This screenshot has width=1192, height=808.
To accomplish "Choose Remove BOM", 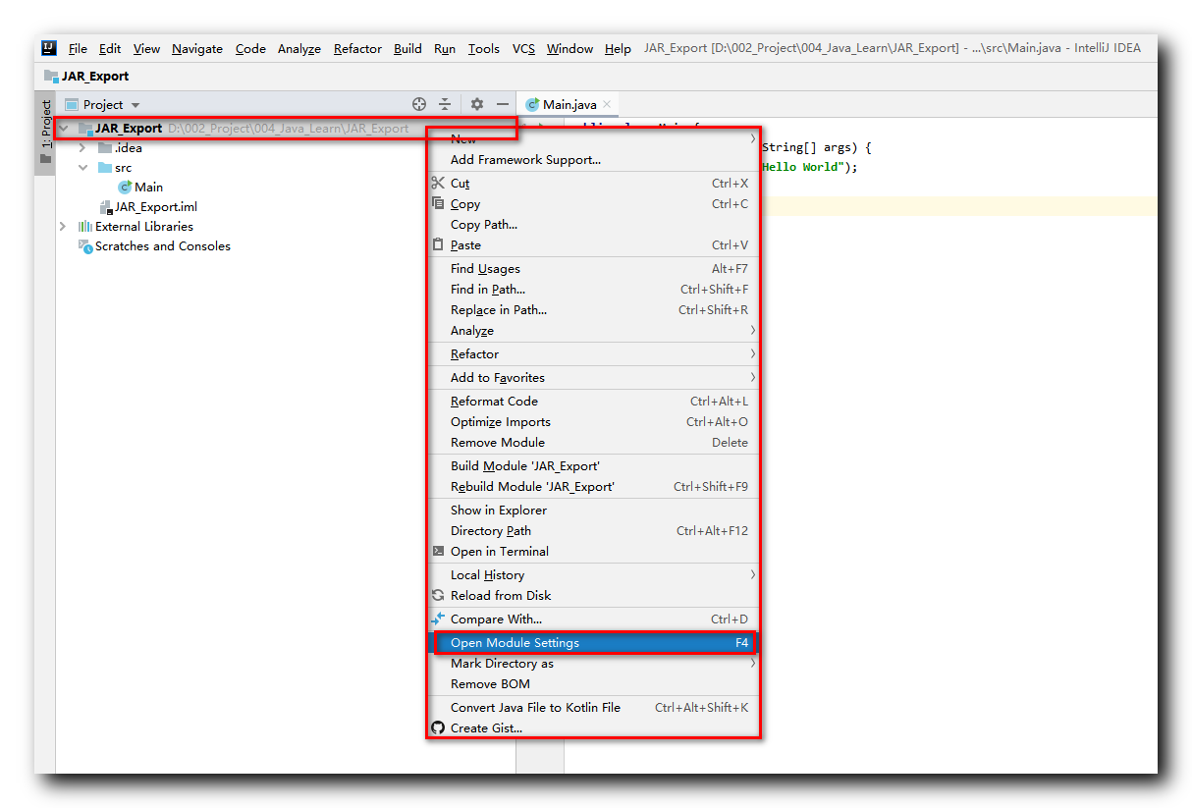I will [593, 683].
